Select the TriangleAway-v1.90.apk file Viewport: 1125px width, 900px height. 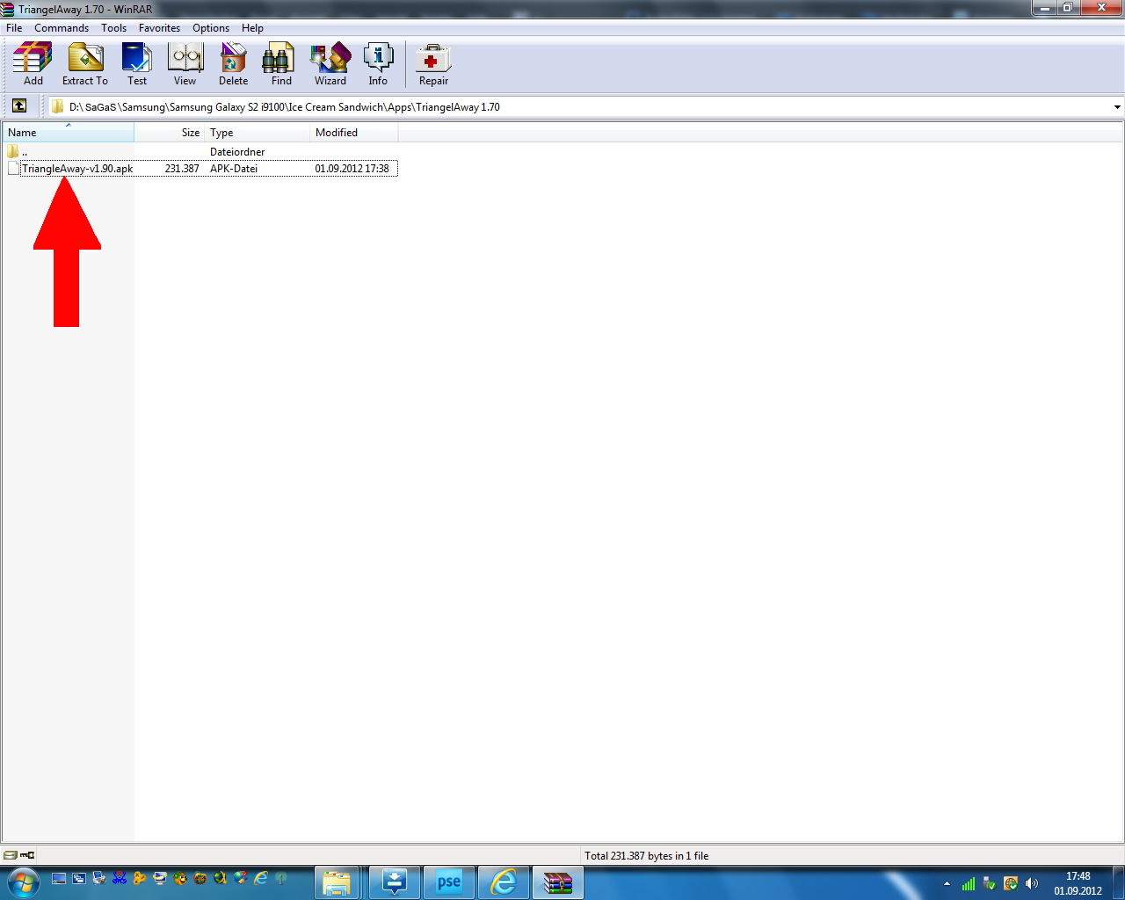77,169
